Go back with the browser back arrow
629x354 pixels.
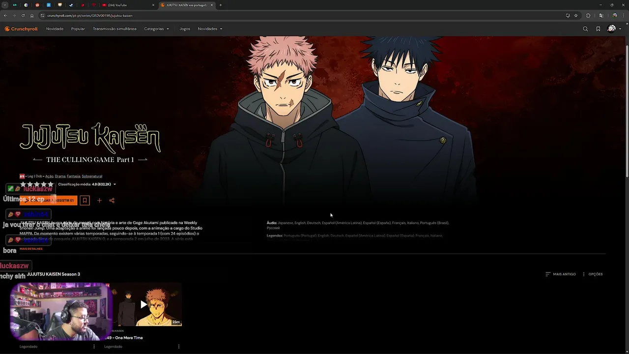pyautogui.click(x=5, y=15)
